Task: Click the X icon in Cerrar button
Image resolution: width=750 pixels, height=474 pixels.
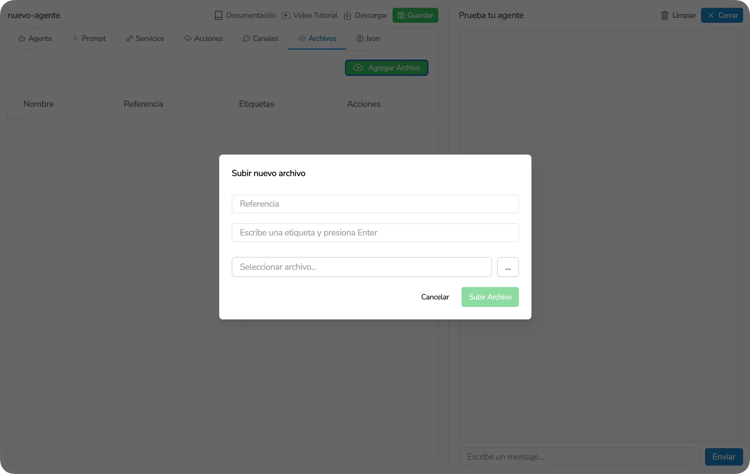Action: 711,15
